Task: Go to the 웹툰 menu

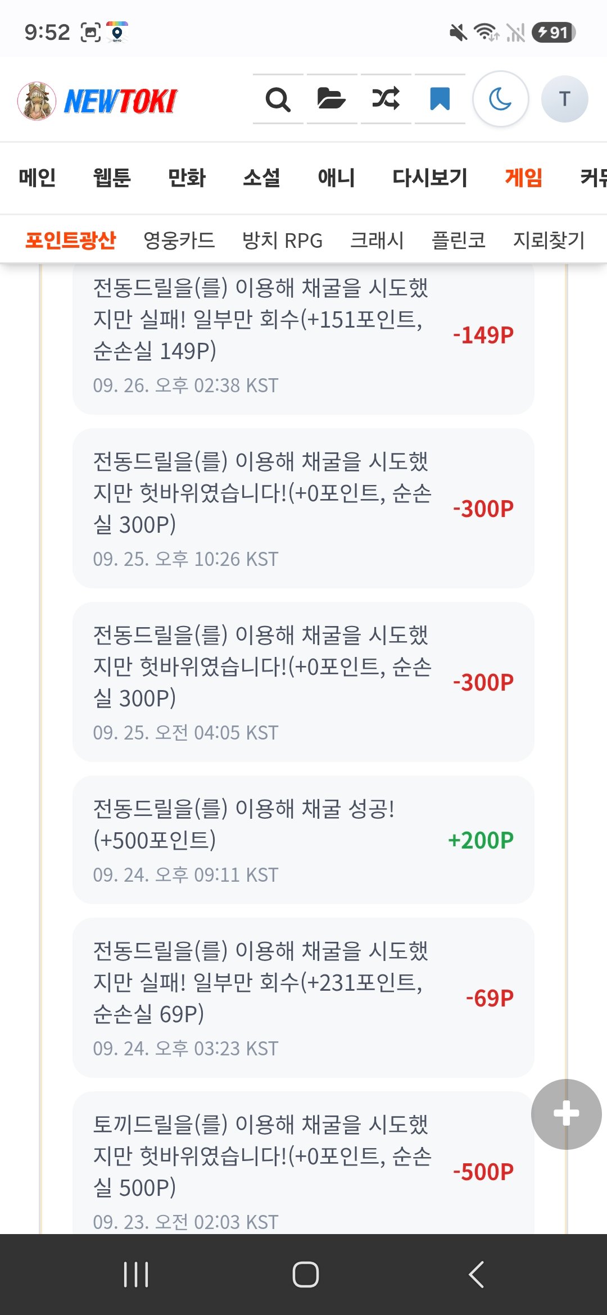Action: click(x=112, y=178)
